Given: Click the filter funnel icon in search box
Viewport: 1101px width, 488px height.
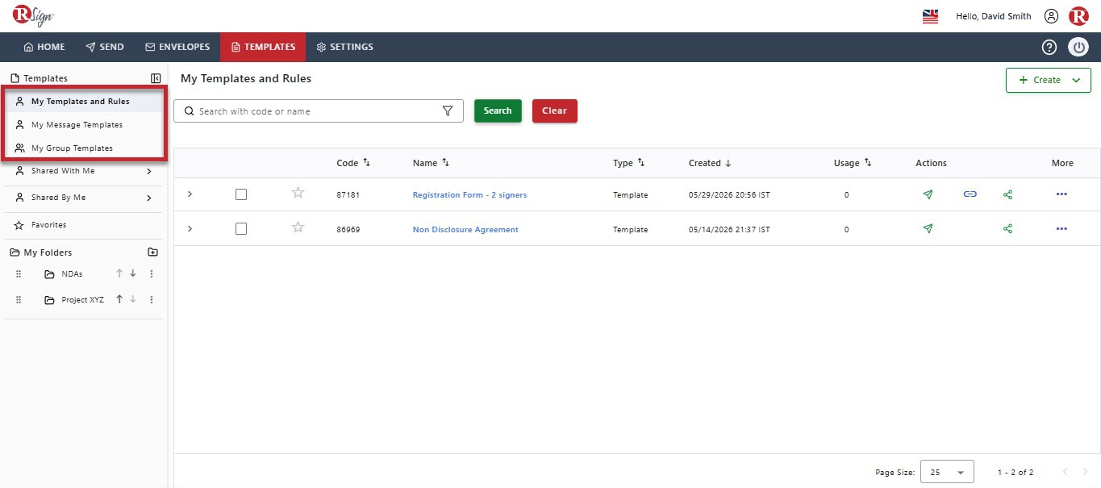Looking at the screenshot, I should coord(448,111).
